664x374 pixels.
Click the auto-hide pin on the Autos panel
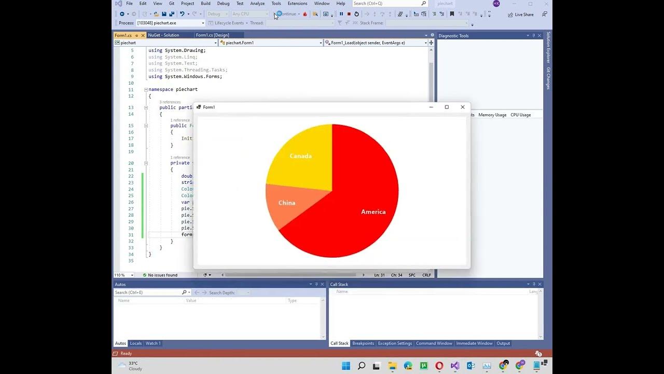pos(316,284)
